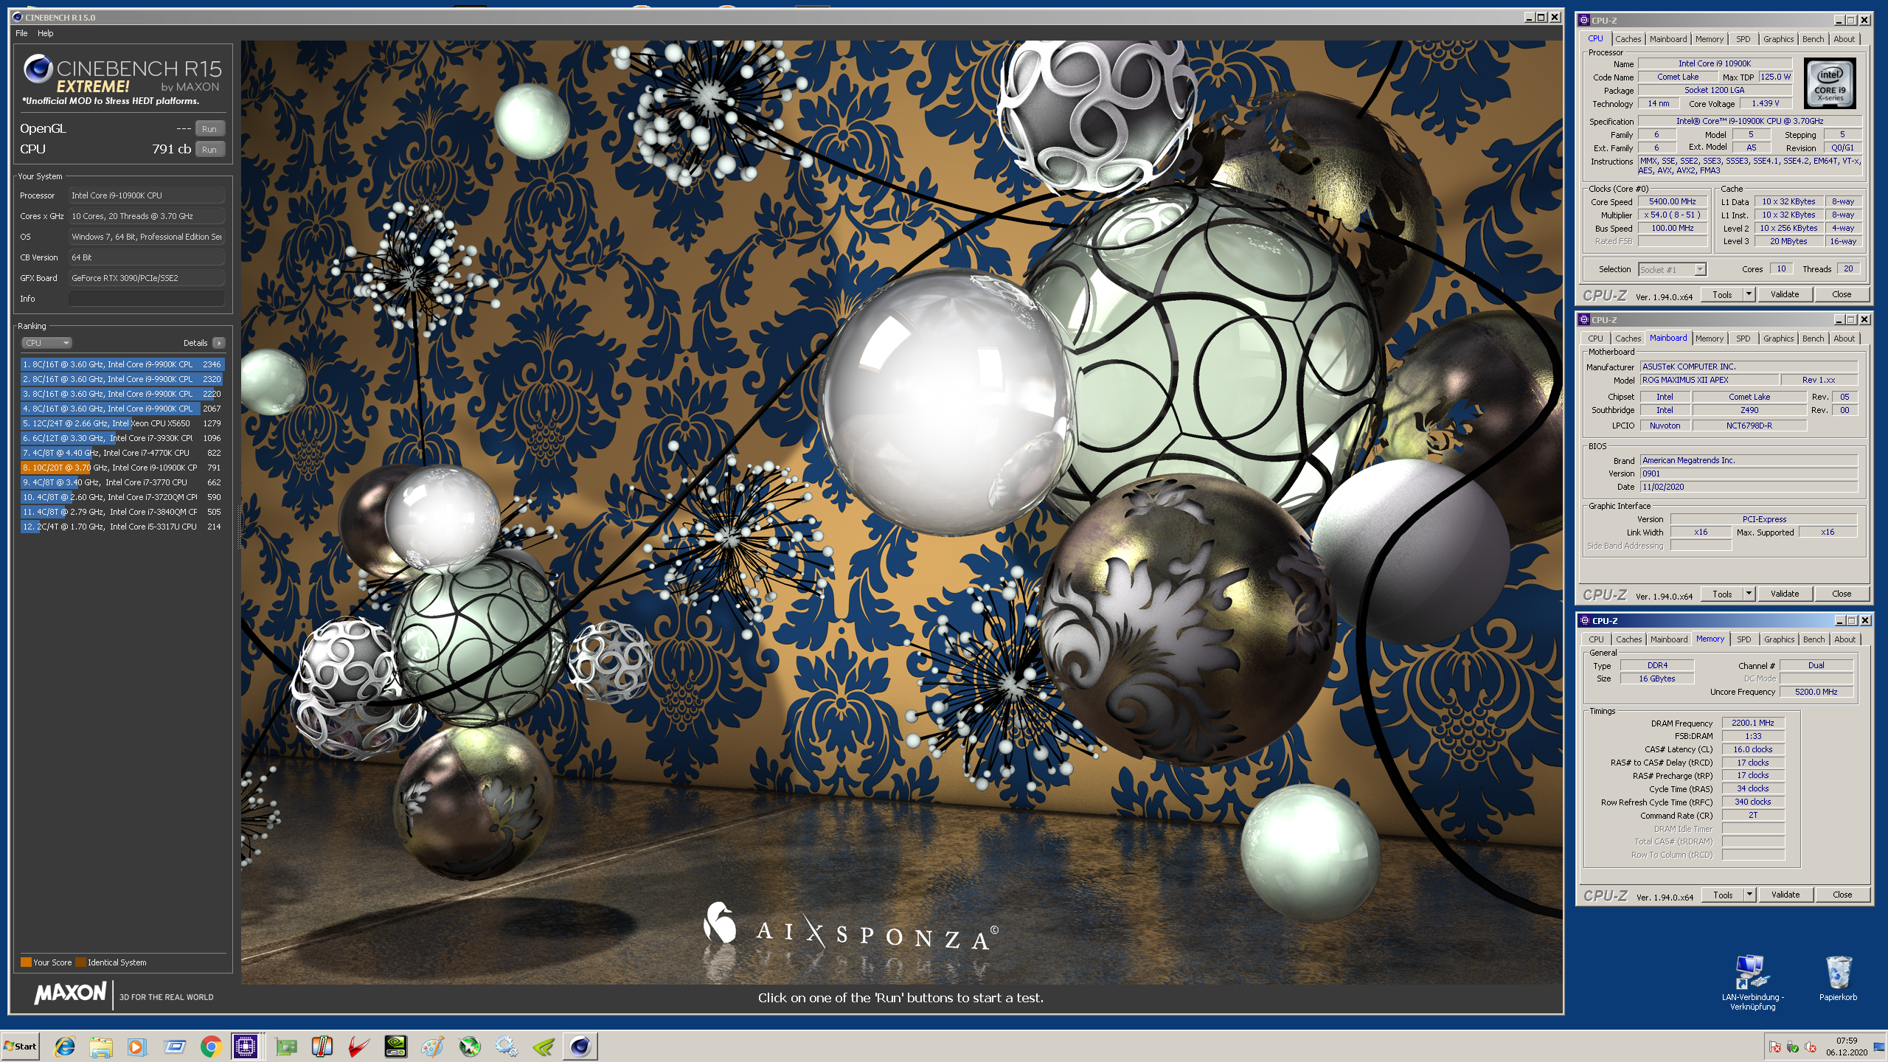Switch to Caches tab in top CPU-Z window
This screenshot has width=1888, height=1062.
[x=1628, y=39]
